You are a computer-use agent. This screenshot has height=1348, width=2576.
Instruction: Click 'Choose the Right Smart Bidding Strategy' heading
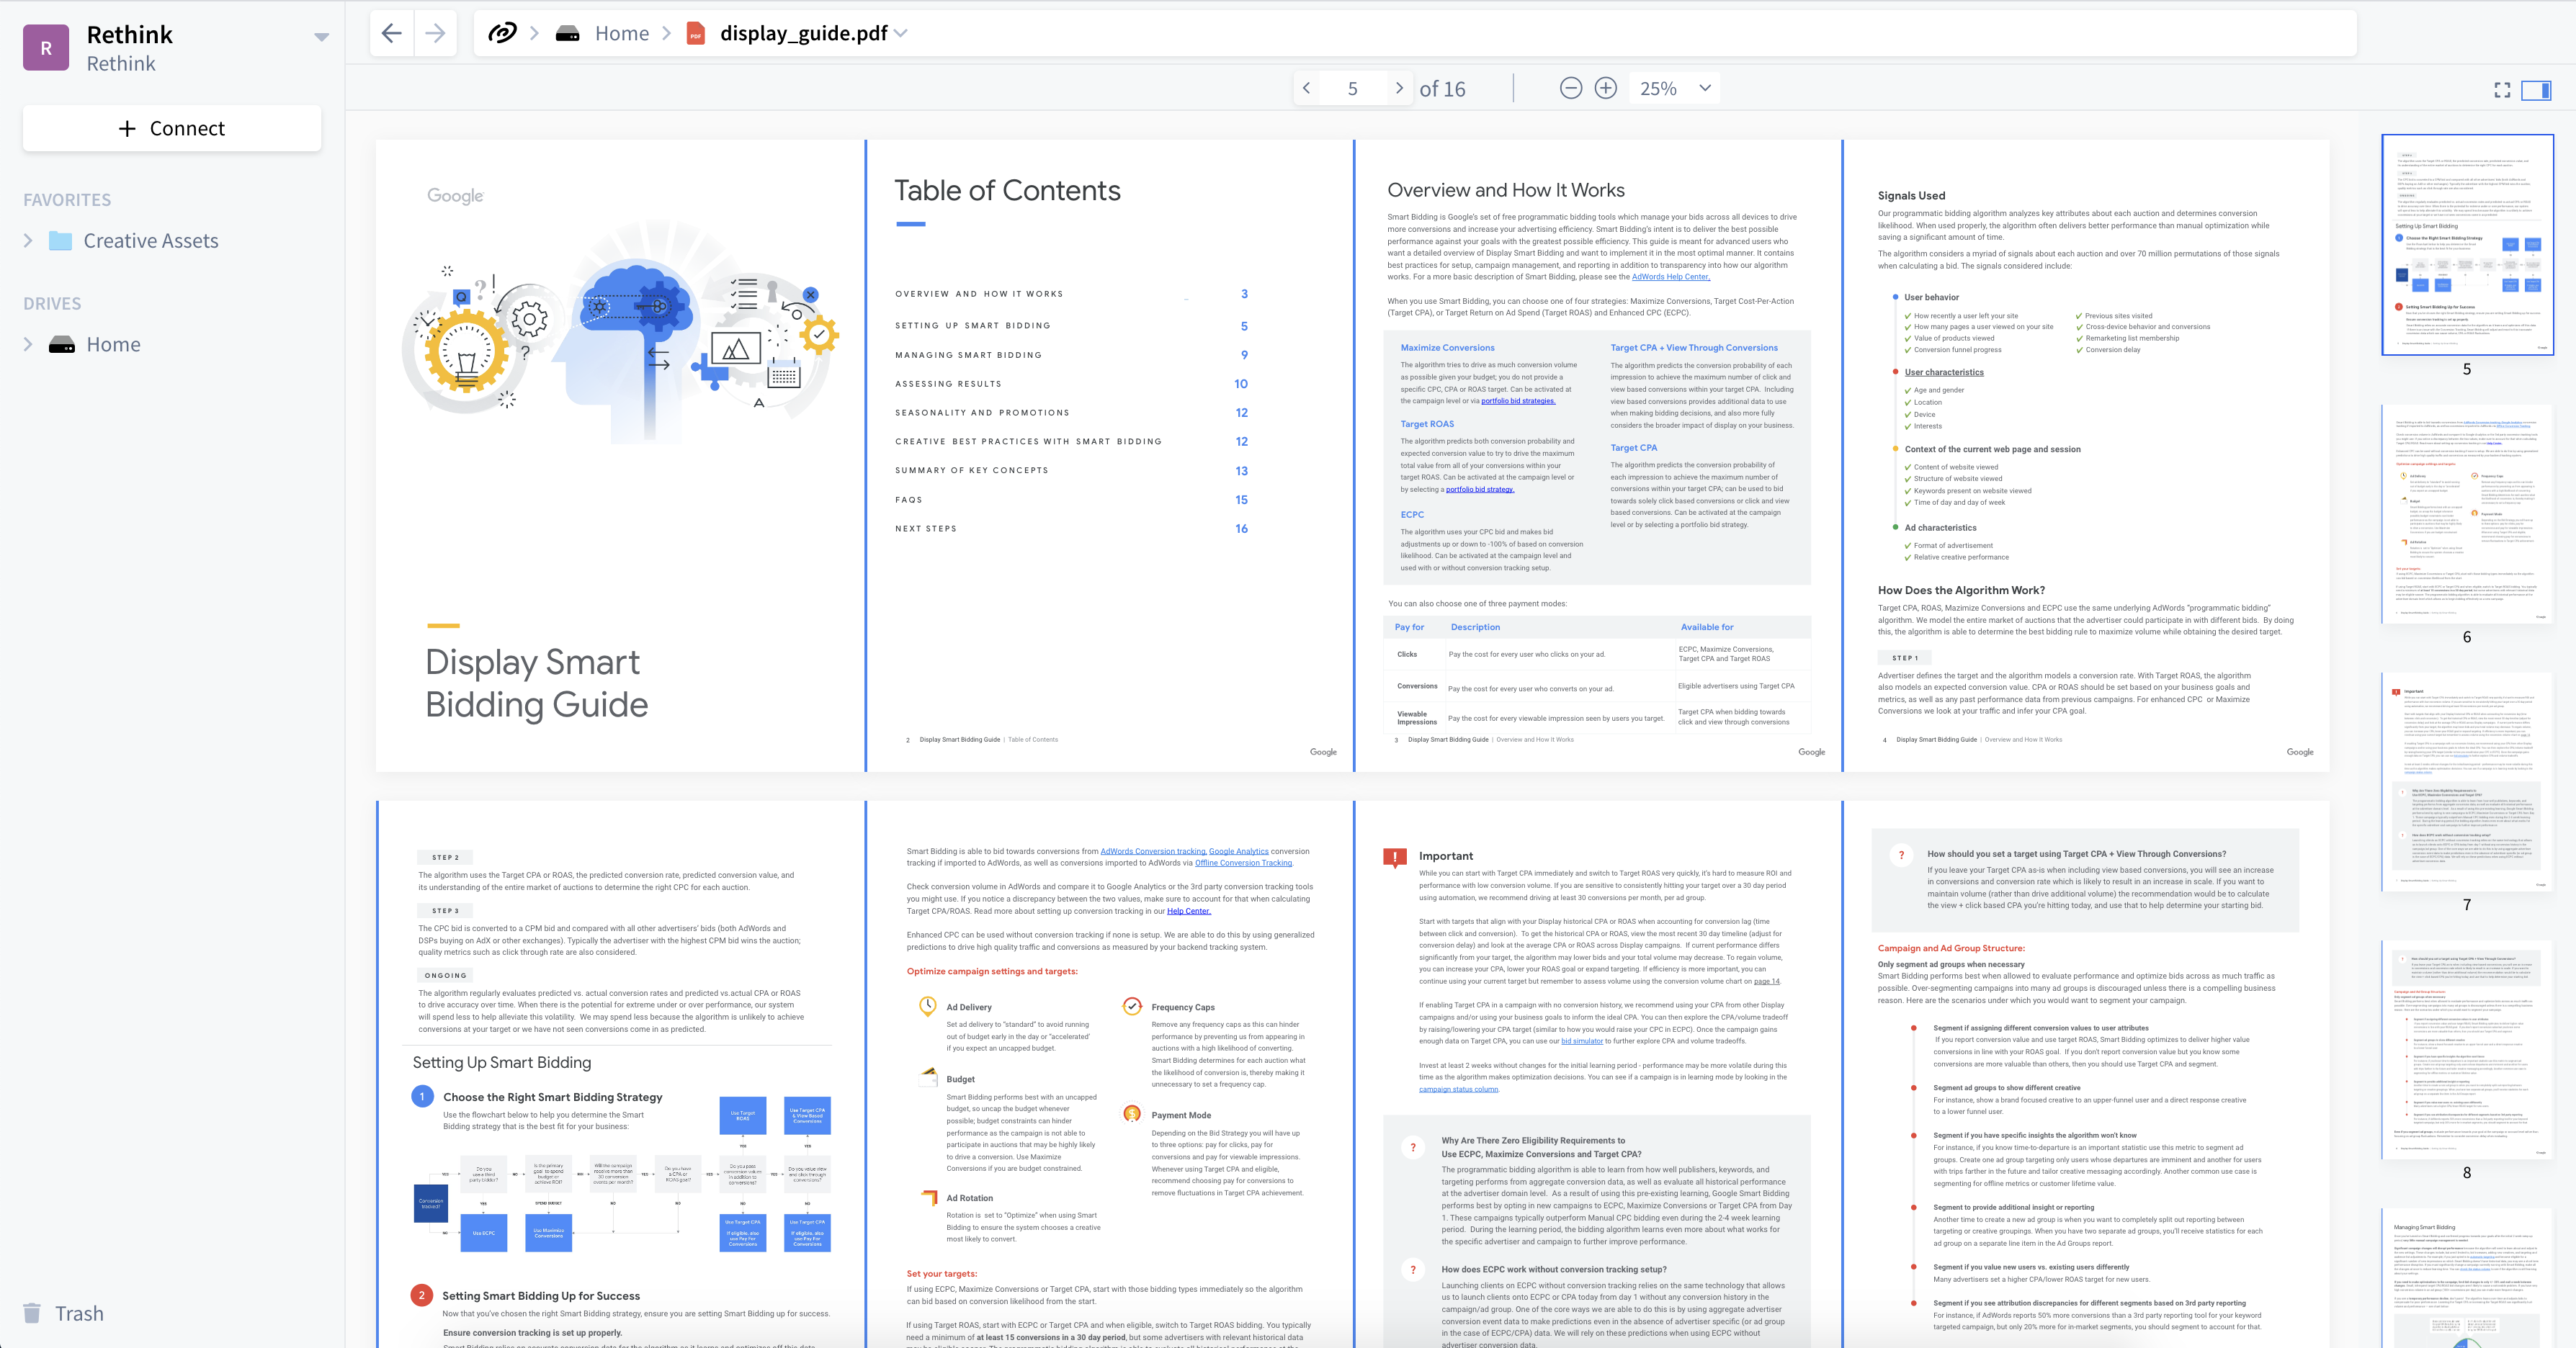[x=553, y=1097]
